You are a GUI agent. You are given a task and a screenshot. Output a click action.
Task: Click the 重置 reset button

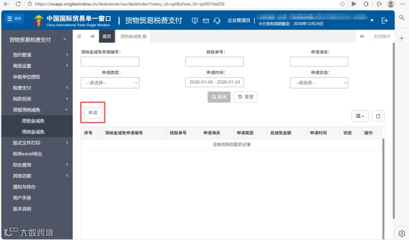pyautogui.click(x=246, y=97)
